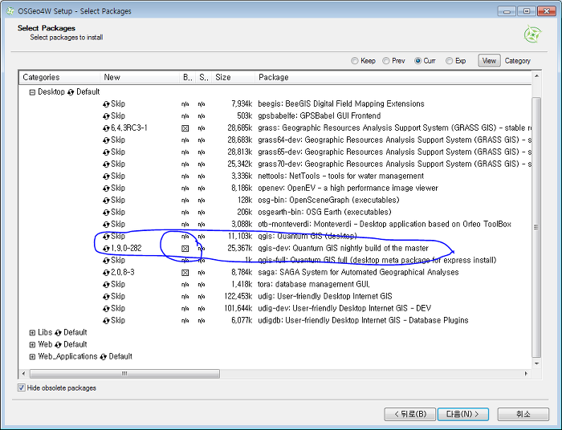562x430 pixels.
Task: Click the Category label next to View
Action: tap(517, 61)
